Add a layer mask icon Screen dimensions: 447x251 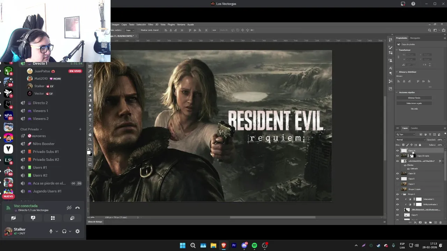[x=420, y=222]
